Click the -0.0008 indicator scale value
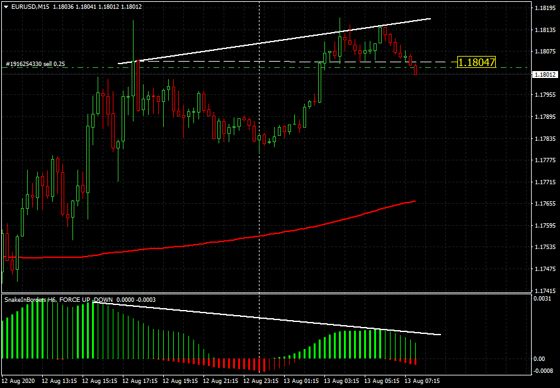The image size is (560, 388). coord(542,371)
